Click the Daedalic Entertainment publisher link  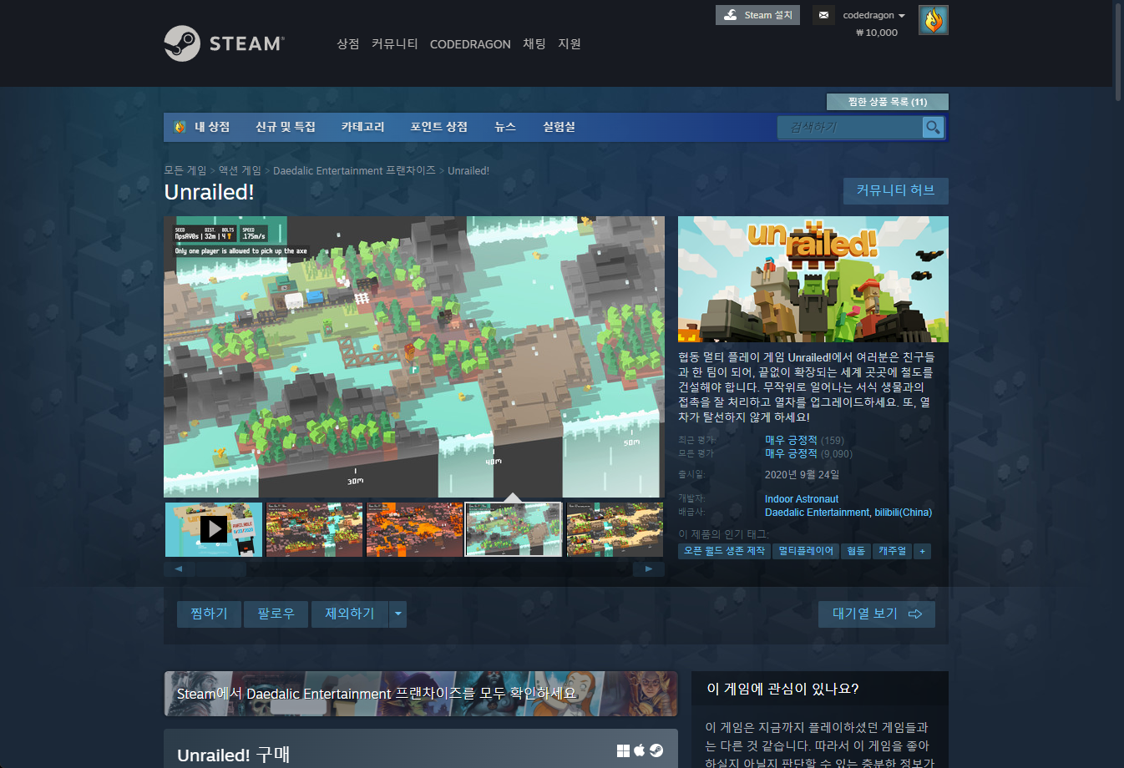point(817,513)
